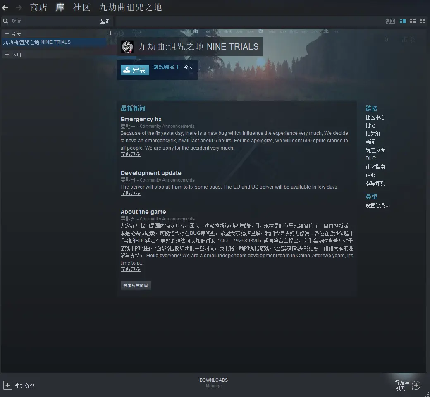Viewport: 430px width, 397px height.
Task: Expand the 本月 group
Action: coord(7,55)
